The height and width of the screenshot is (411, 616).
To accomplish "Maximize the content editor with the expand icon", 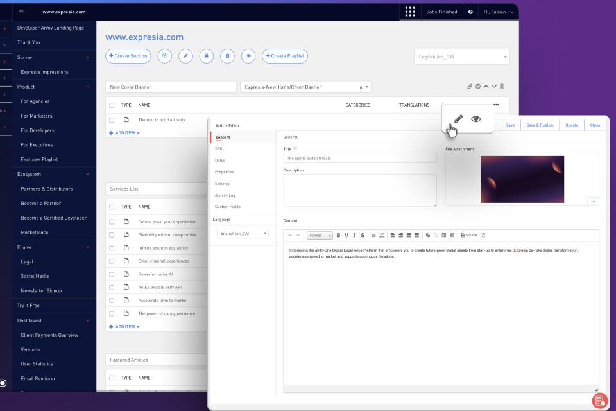I will tap(483, 235).
